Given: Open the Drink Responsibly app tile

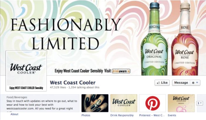Looking at the screenshot, I should tap(124, 103).
